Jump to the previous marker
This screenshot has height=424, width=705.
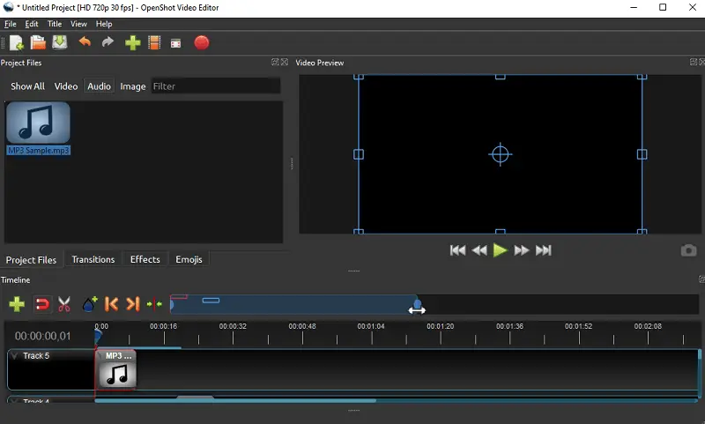pyautogui.click(x=111, y=304)
